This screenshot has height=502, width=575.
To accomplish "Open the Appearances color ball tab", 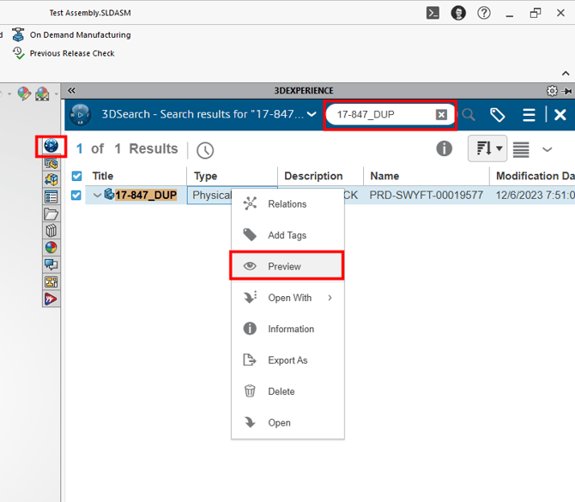I will [51, 247].
